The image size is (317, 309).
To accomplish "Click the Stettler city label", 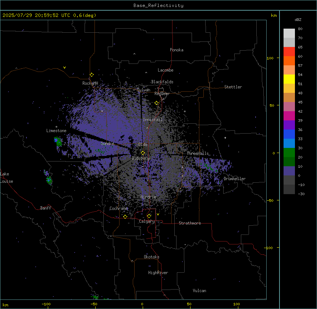I will click(233, 87).
